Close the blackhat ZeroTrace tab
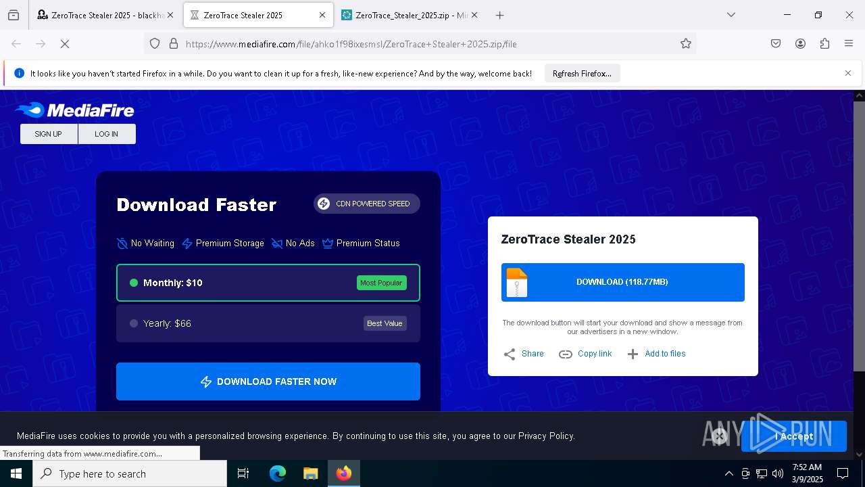865x487 pixels. click(170, 15)
